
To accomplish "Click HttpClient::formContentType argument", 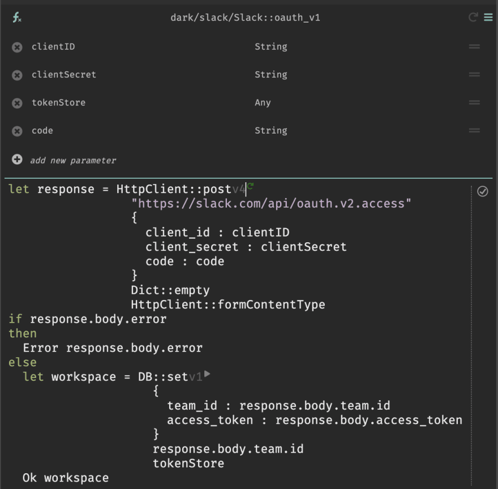I will (x=228, y=304).
